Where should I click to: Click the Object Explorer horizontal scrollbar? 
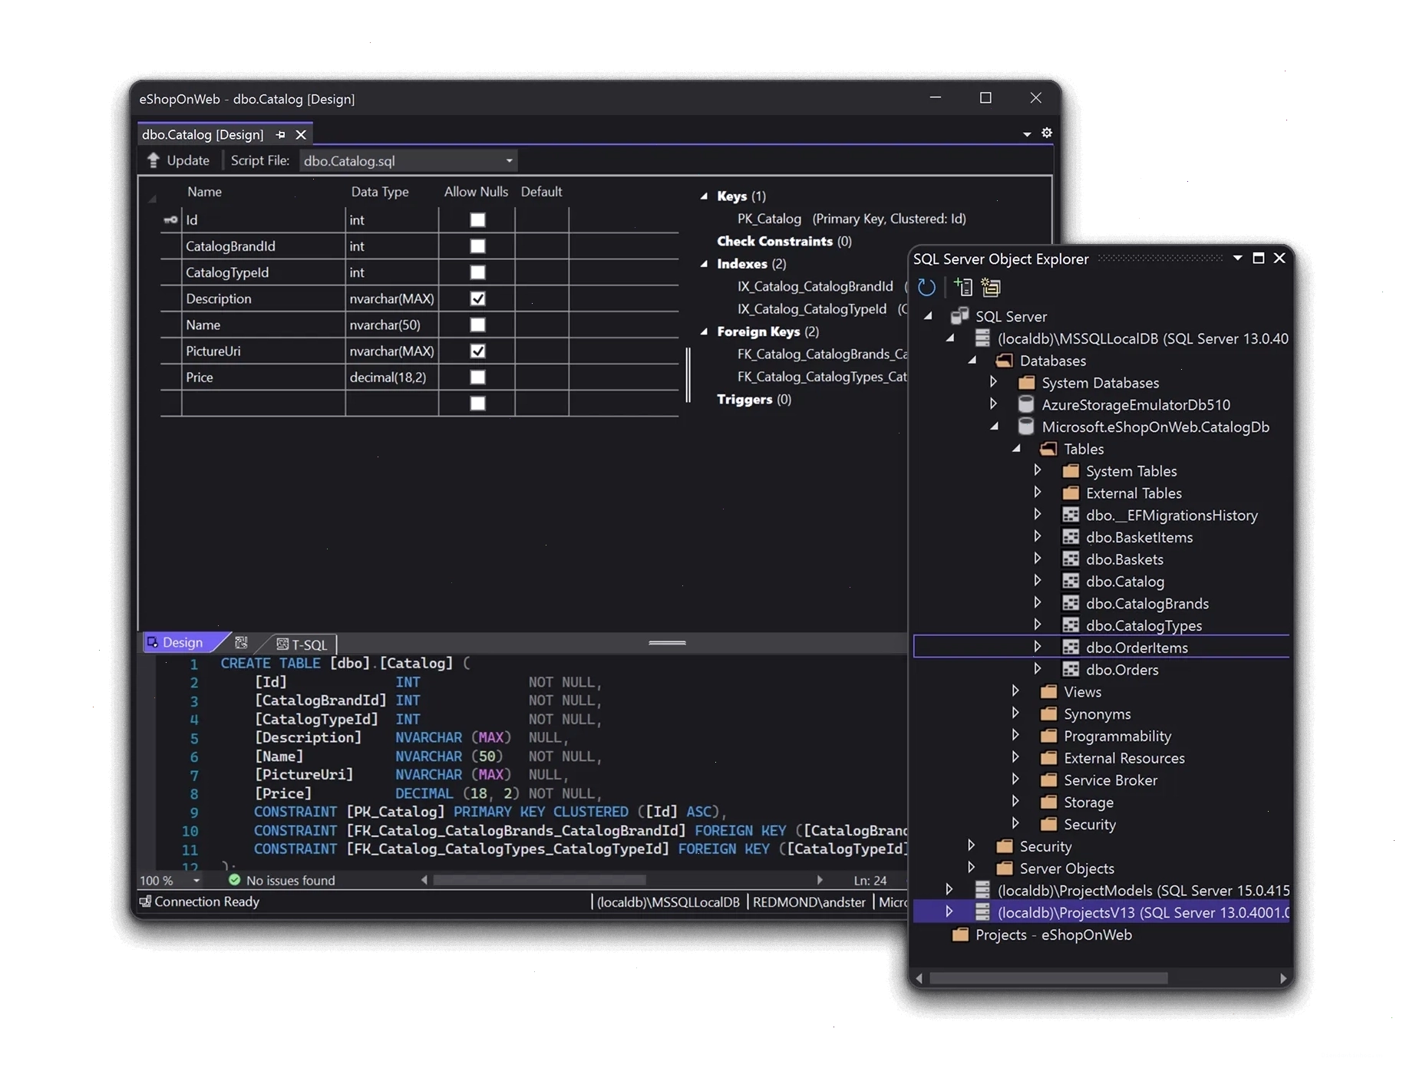tap(1048, 978)
